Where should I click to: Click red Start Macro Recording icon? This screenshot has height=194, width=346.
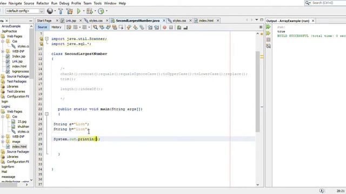click(x=164, y=27)
